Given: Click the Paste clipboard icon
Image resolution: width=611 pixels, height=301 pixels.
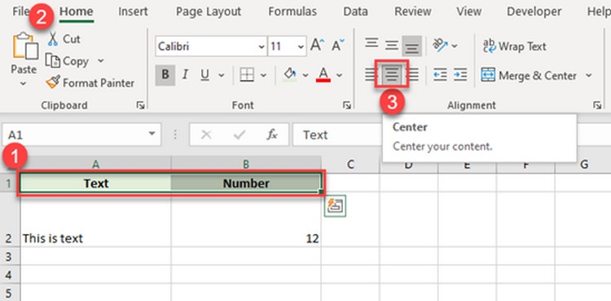Looking at the screenshot, I should pos(25,46).
